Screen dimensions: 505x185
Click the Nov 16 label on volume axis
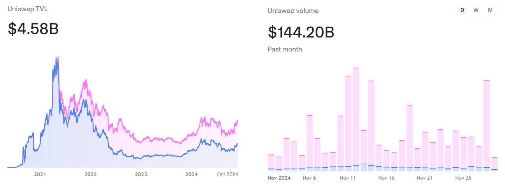coord(386,178)
